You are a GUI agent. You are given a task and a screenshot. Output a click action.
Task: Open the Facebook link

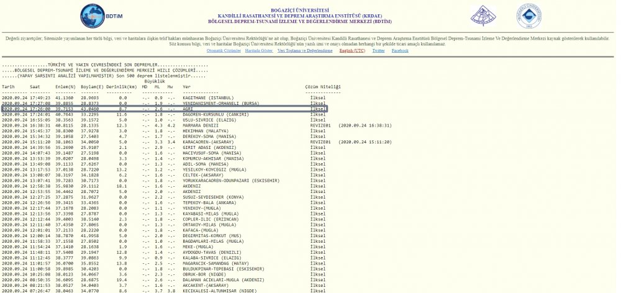(400, 50)
